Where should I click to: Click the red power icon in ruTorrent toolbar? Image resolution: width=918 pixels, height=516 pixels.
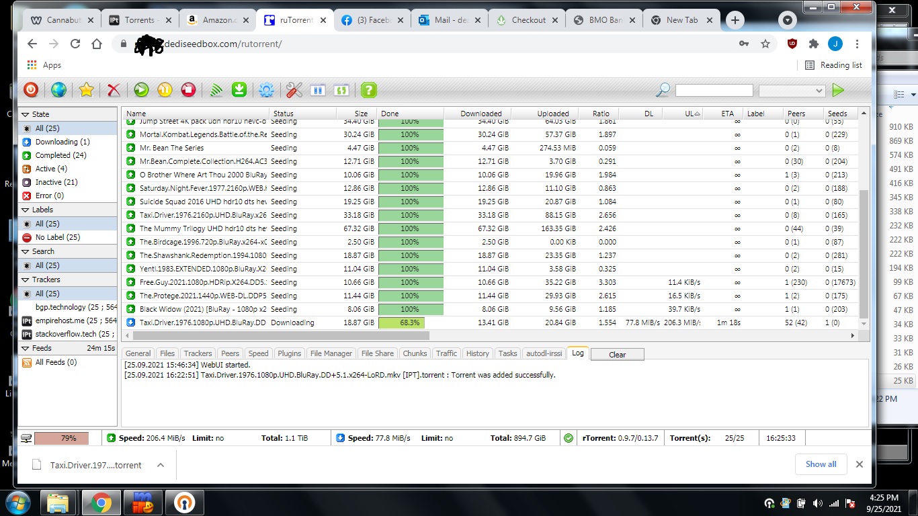tap(31, 90)
